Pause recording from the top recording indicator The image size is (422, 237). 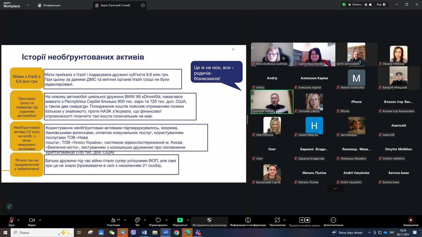coord(366,5)
